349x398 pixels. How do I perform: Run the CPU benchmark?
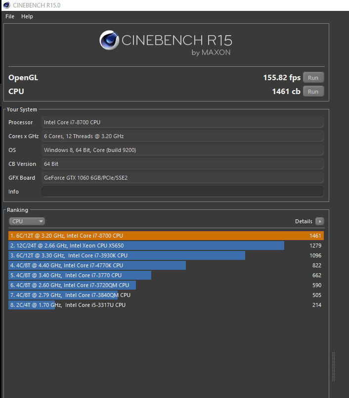pos(313,92)
